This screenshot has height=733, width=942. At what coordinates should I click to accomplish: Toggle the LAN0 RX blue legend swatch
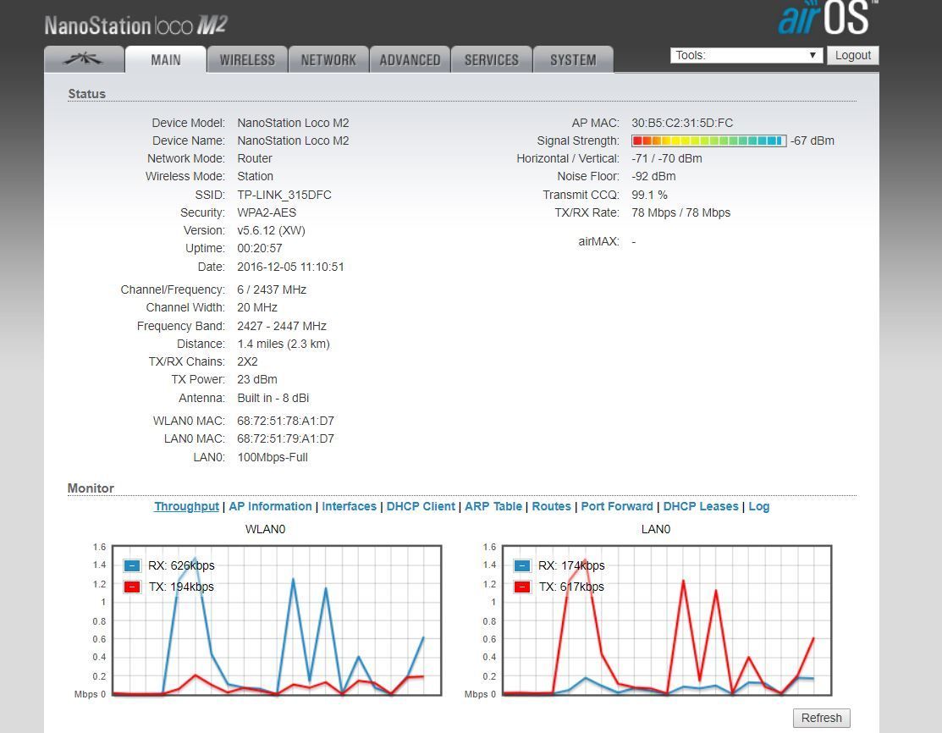[522, 565]
